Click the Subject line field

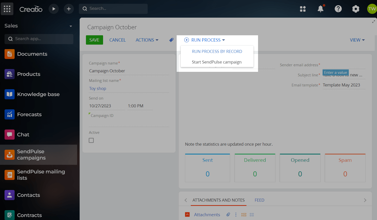(344, 75)
